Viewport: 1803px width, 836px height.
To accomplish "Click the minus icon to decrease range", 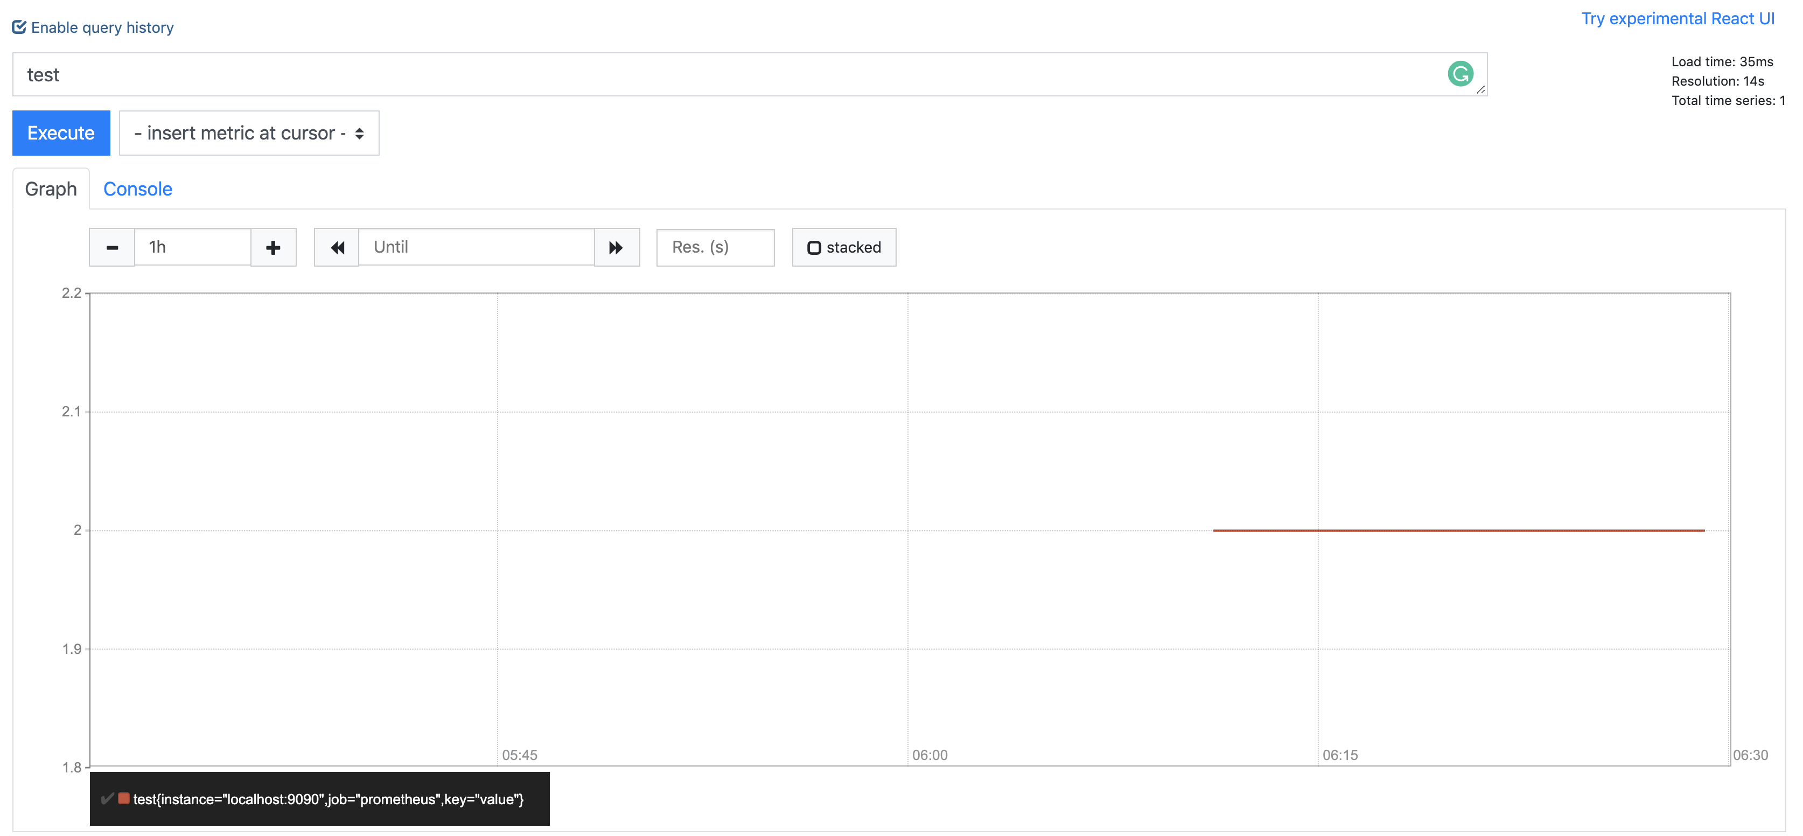I will click(112, 247).
